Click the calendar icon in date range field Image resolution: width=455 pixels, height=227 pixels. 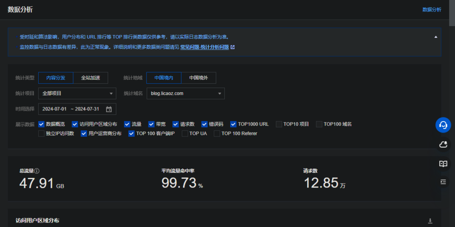click(109, 109)
